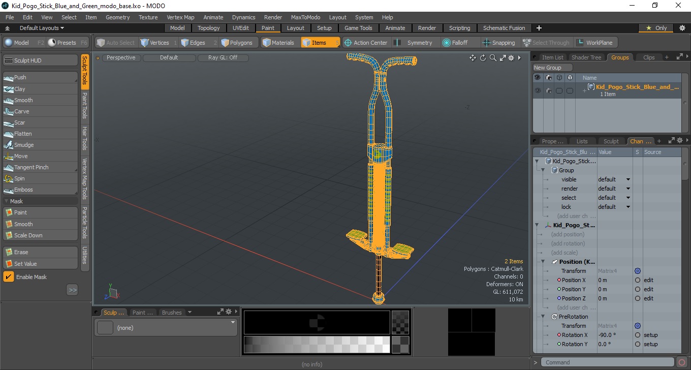Collapse the Group channels tree node
The height and width of the screenshot is (370, 691).
tap(543, 170)
